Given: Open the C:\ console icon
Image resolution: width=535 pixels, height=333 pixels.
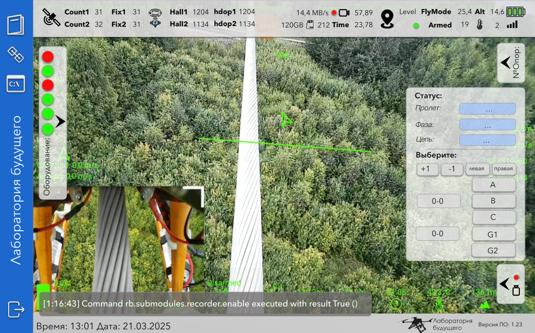Looking at the screenshot, I should 16,84.
